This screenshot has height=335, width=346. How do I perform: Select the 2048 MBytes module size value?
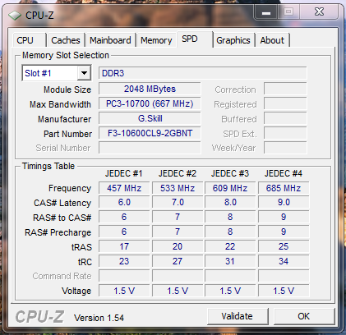tap(150, 89)
